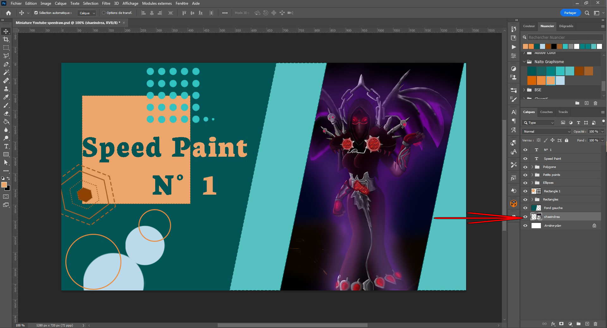Switch to the Couleur tab

pyautogui.click(x=529, y=26)
